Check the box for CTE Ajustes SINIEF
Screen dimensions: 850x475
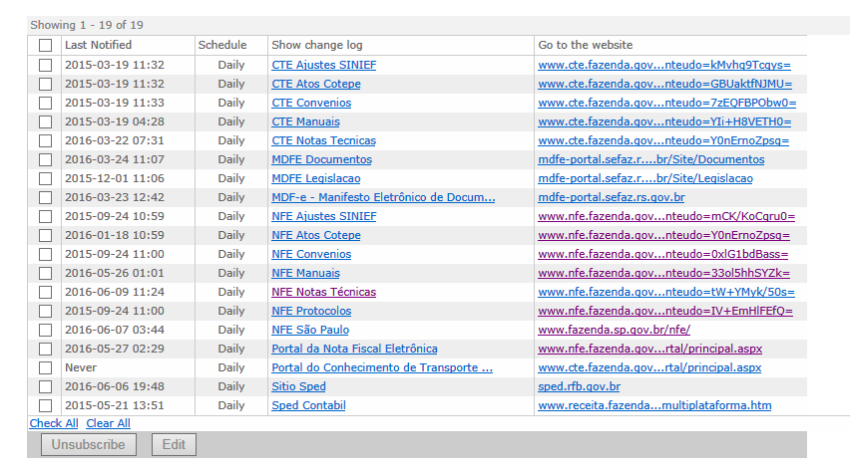[45, 65]
